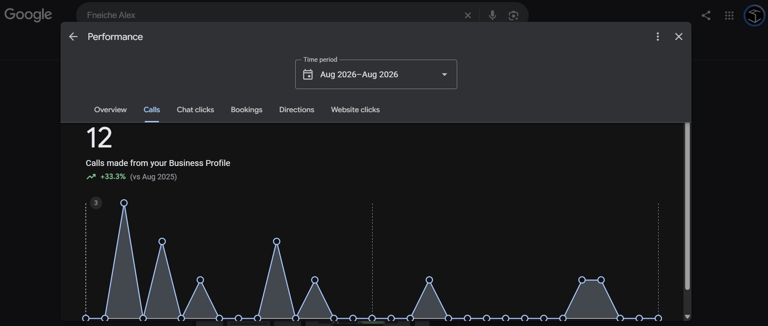This screenshot has width=768, height=326.
Task: Click the 'Aug 2026–Aug 2026' period value
Action: tap(359, 74)
